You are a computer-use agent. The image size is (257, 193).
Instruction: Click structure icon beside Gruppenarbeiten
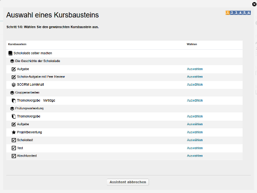(12, 93)
